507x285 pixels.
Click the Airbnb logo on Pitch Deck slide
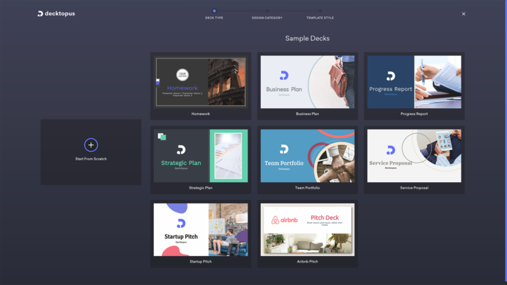(284, 218)
